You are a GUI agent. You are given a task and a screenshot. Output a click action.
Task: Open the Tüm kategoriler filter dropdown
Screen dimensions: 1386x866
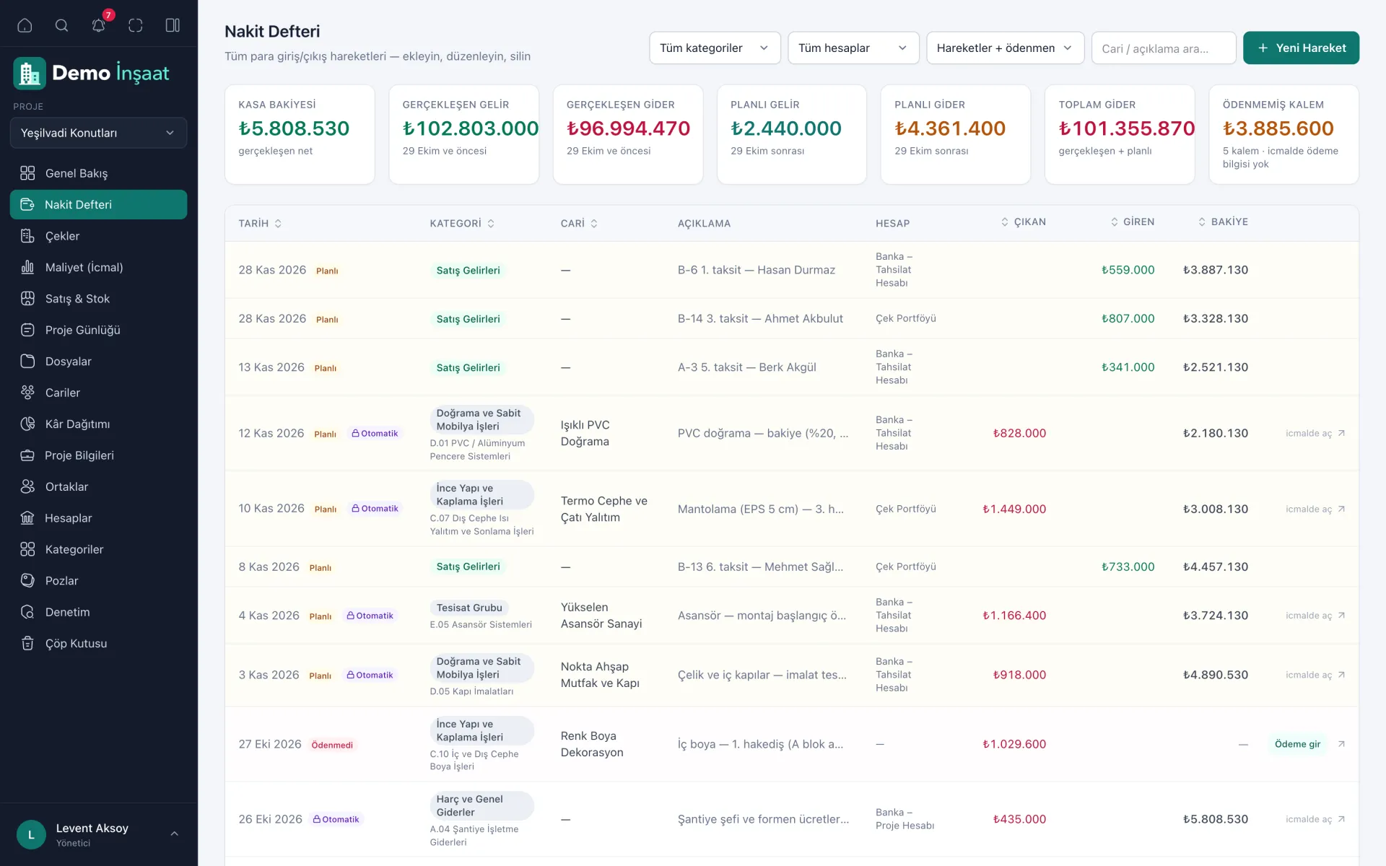click(715, 48)
